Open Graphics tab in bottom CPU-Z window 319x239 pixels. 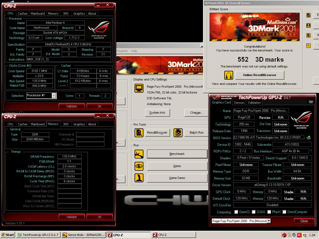pyautogui.click(x=79, y=124)
